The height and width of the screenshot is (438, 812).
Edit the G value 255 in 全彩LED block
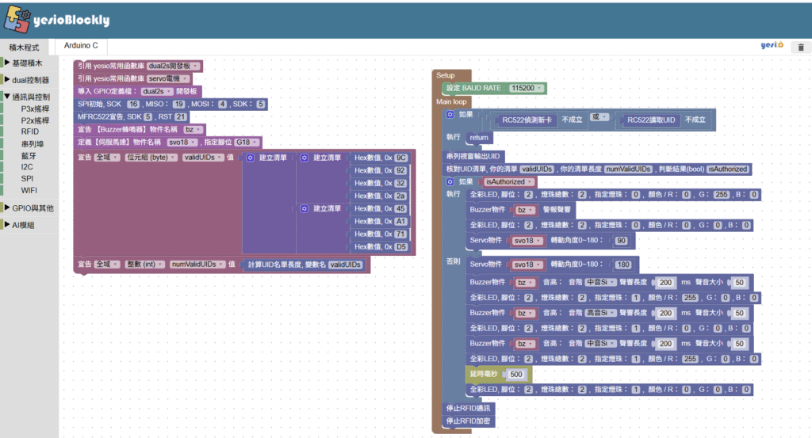click(721, 194)
